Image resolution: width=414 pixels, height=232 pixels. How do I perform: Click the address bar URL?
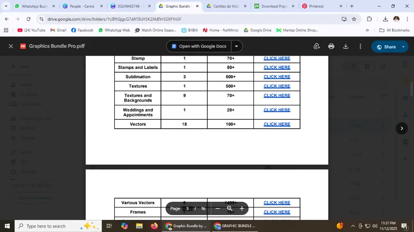[114, 19]
